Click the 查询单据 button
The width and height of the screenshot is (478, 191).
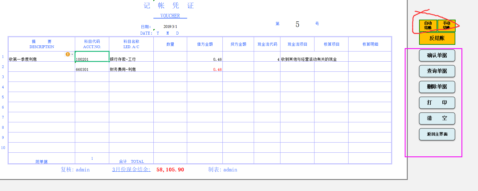(x=437, y=71)
